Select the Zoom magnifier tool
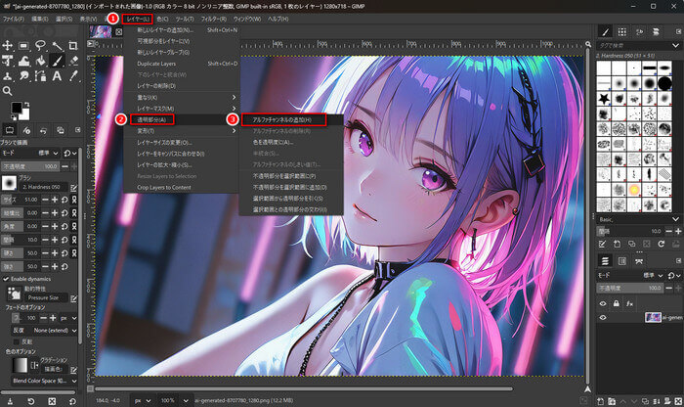 click(8, 91)
